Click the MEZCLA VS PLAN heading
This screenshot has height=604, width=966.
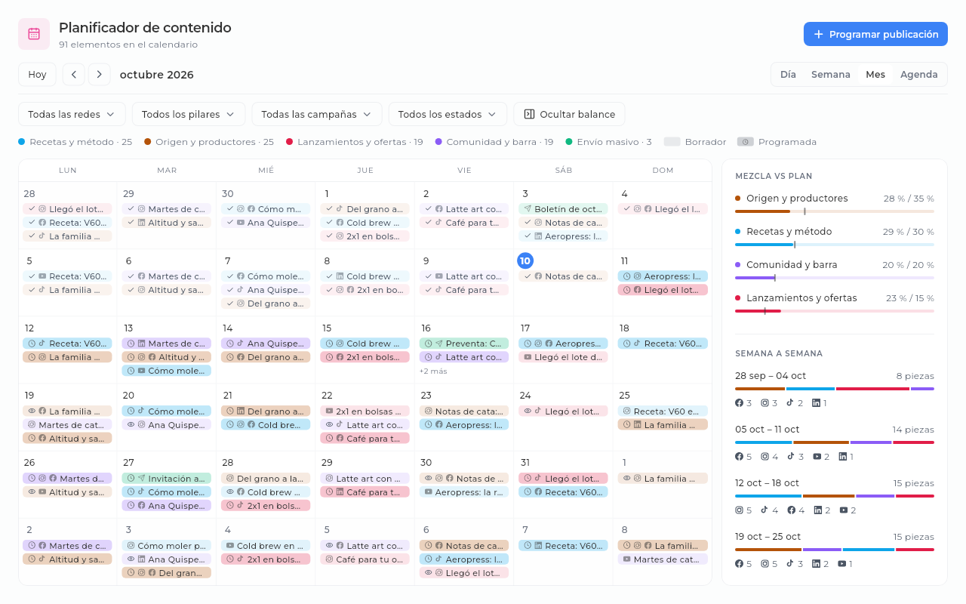click(774, 176)
